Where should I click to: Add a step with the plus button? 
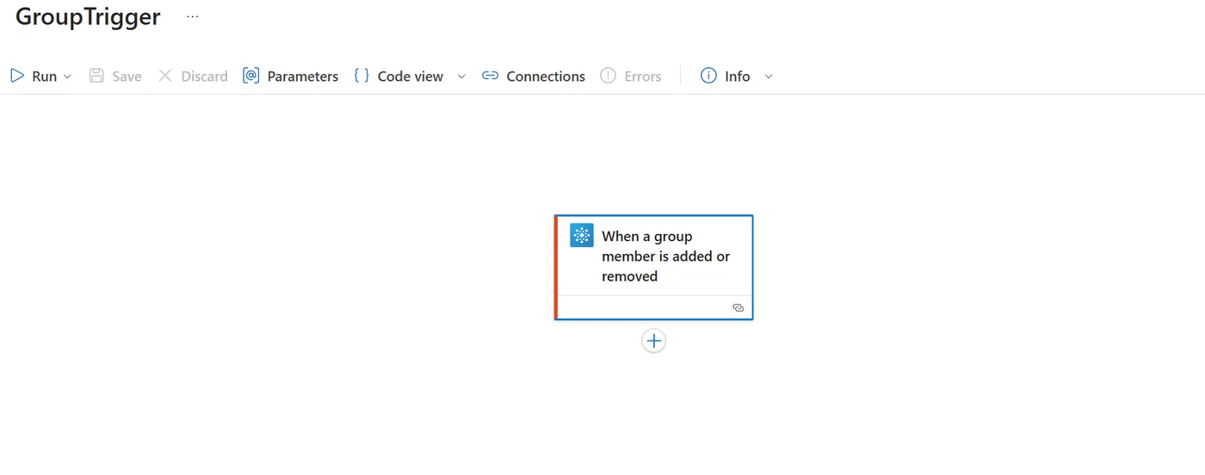tap(654, 341)
